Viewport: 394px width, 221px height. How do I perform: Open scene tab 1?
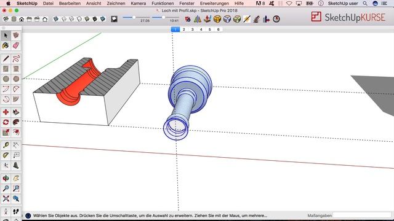pos(175,29)
